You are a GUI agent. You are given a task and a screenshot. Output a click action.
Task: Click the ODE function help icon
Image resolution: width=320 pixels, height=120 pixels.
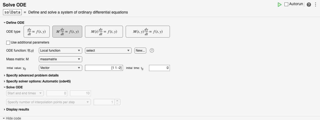tap(152, 51)
